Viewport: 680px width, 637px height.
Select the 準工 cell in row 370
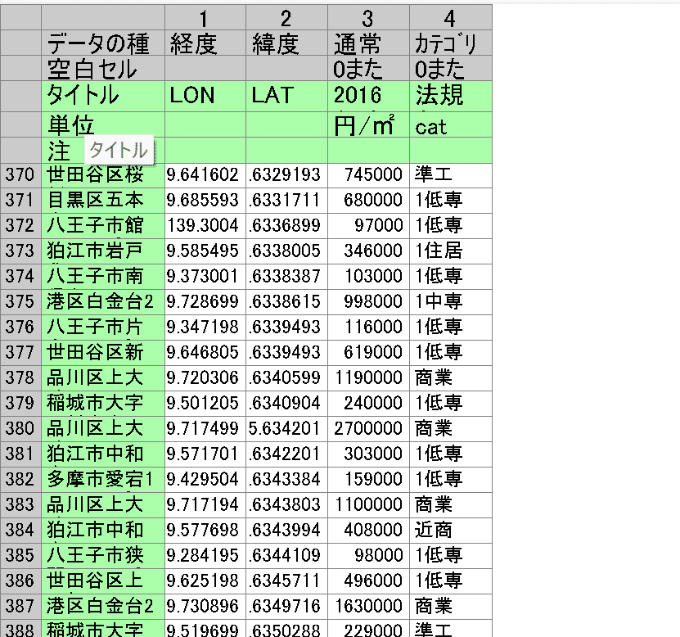(x=451, y=175)
